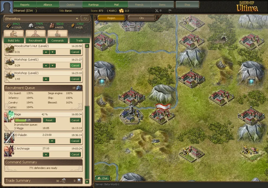Cancel the Workshop (Level1) build

pos(75,66)
